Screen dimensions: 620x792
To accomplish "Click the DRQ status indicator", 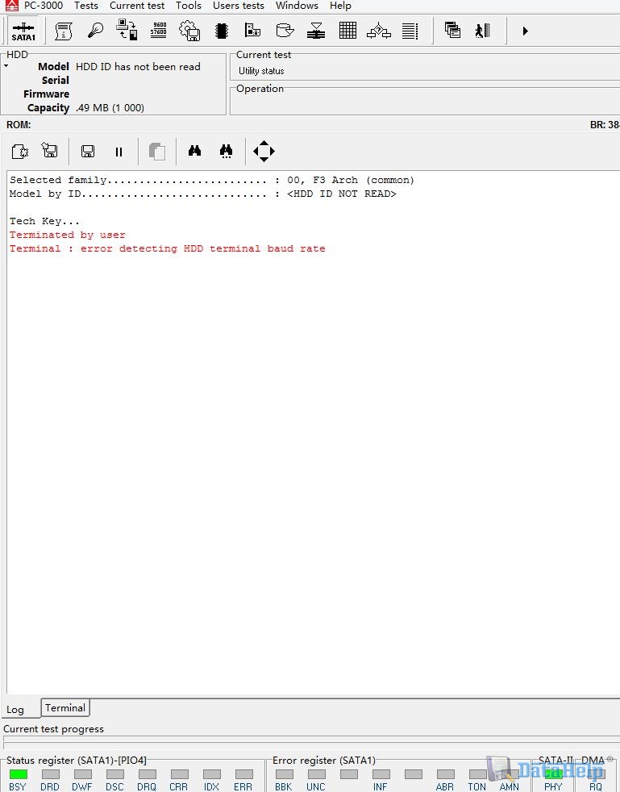I will tap(148, 773).
